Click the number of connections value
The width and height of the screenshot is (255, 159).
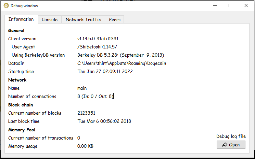(95, 97)
